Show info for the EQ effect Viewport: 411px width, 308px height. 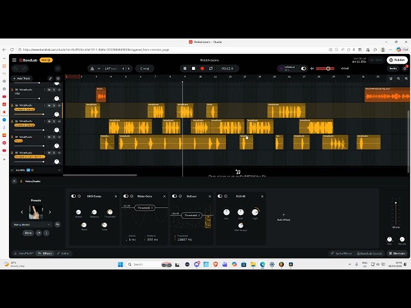coord(225,196)
